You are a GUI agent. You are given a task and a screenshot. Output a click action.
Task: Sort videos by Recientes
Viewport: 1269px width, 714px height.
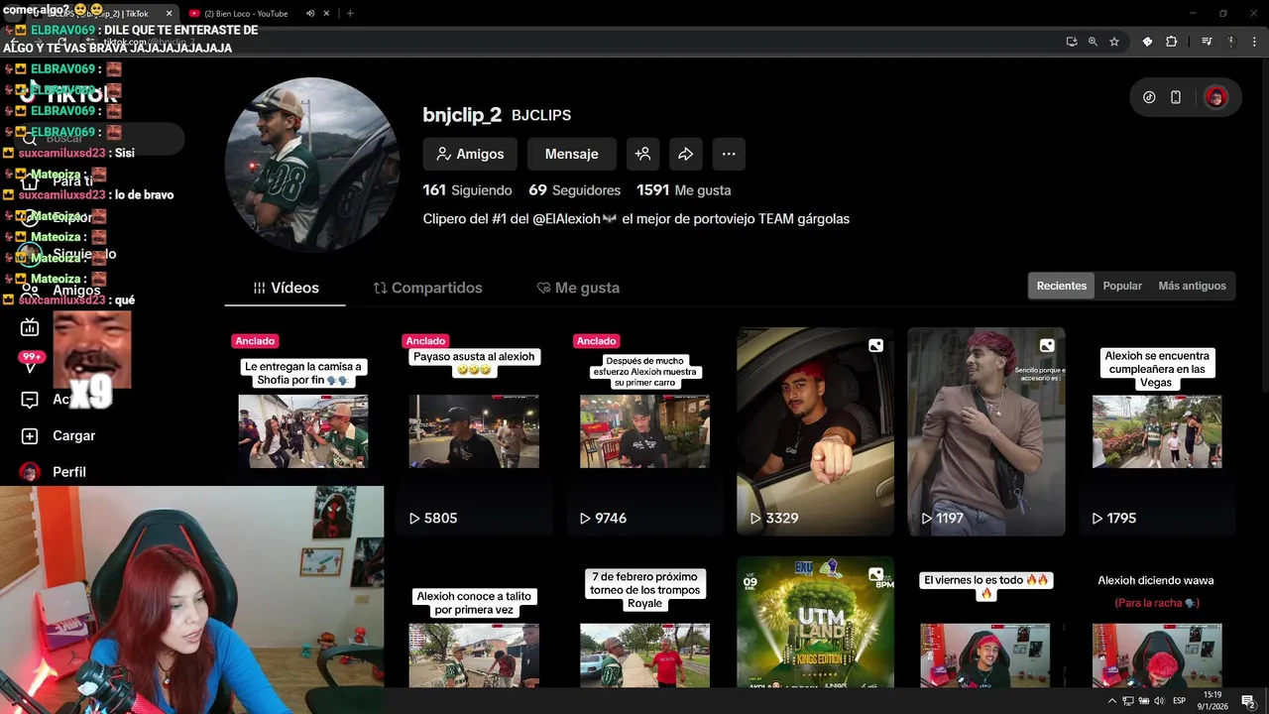tap(1062, 286)
